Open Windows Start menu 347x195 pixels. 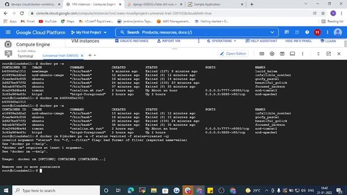6,190
